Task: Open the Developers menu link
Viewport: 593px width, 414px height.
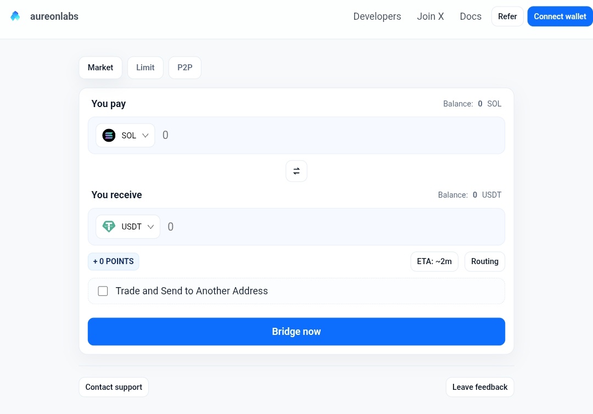Action: [377, 16]
